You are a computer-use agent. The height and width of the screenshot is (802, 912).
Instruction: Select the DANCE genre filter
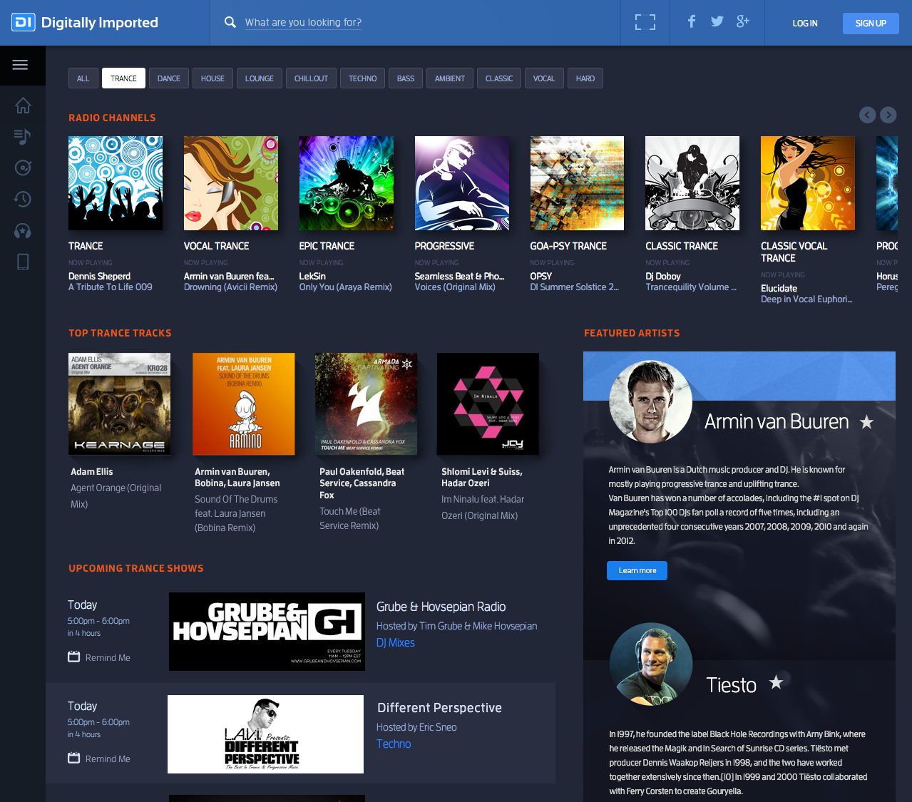(x=169, y=78)
